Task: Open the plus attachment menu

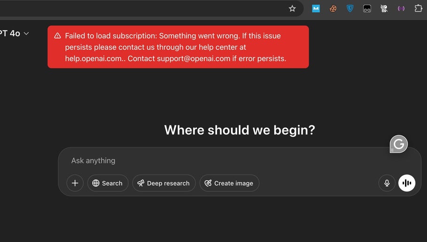Action: coord(75,183)
